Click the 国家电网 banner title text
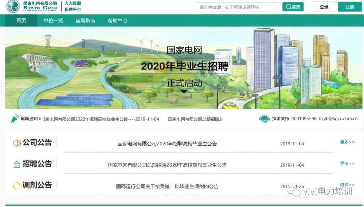364x207 pixels. point(184,50)
